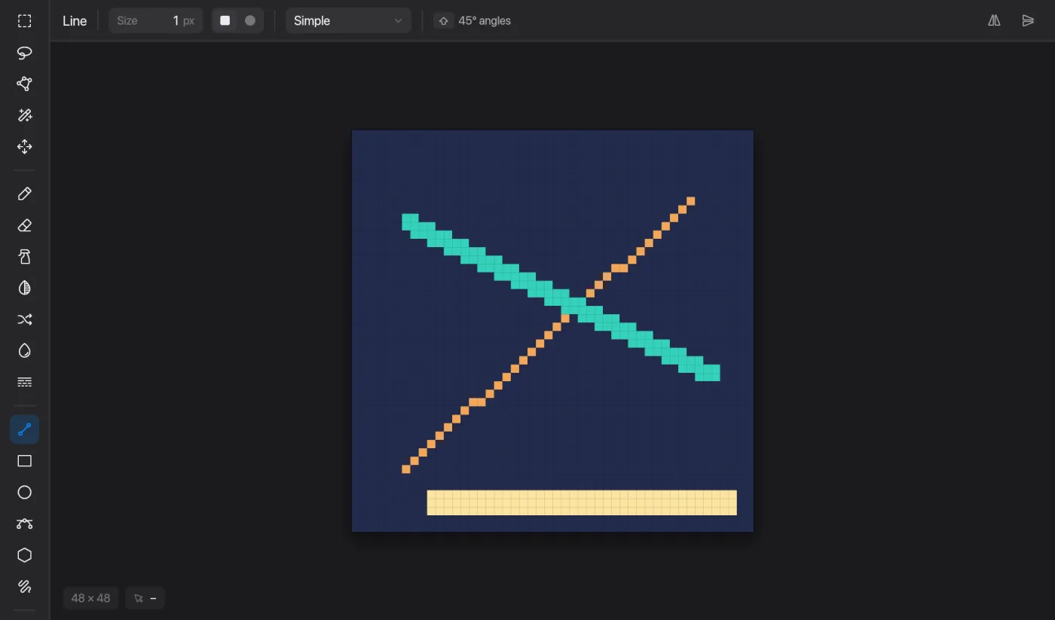The width and height of the screenshot is (1055, 620).
Task: Select the hexagon Polygon shape tool
Action: 24,555
